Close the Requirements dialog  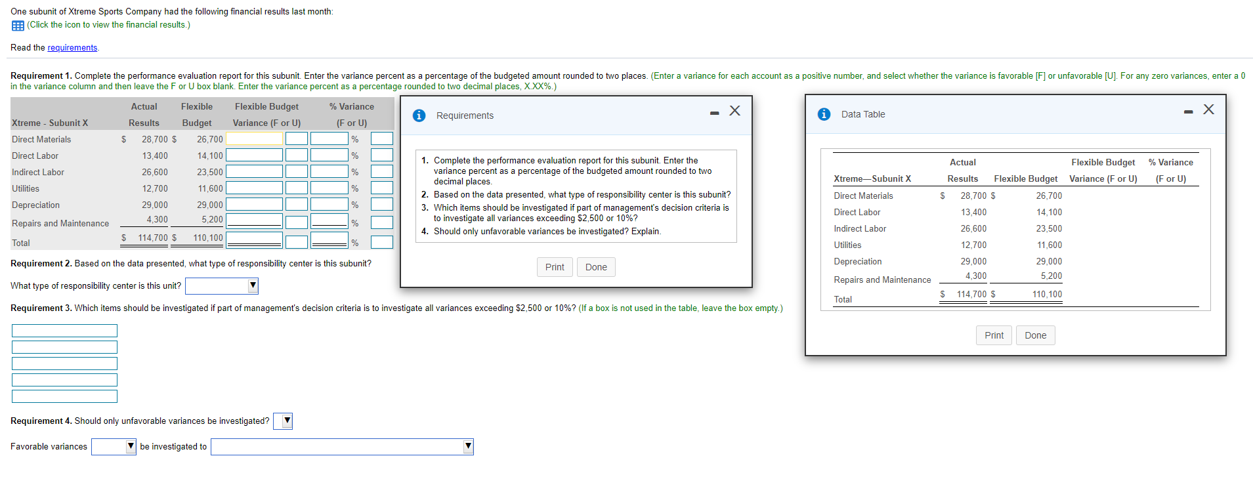[x=734, y=111]
